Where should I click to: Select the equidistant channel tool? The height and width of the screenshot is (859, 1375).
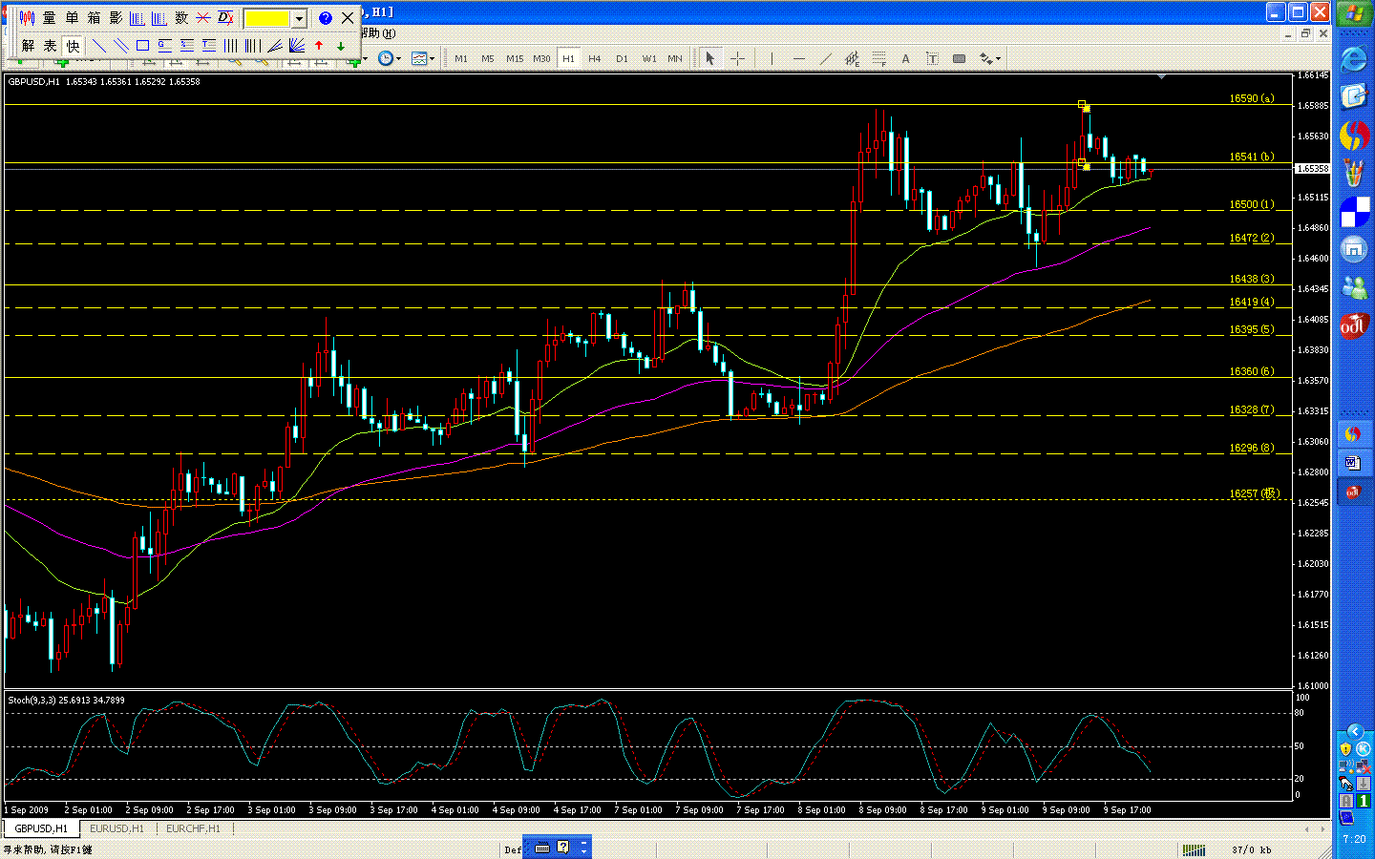click(852, 58)
